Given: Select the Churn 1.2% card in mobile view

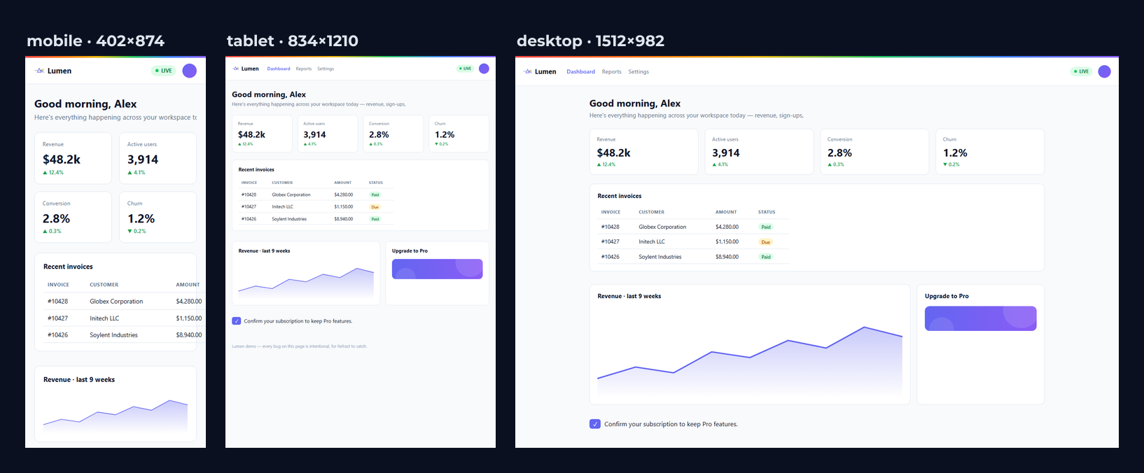Looking at the screenshot, I should coord(158,217).
